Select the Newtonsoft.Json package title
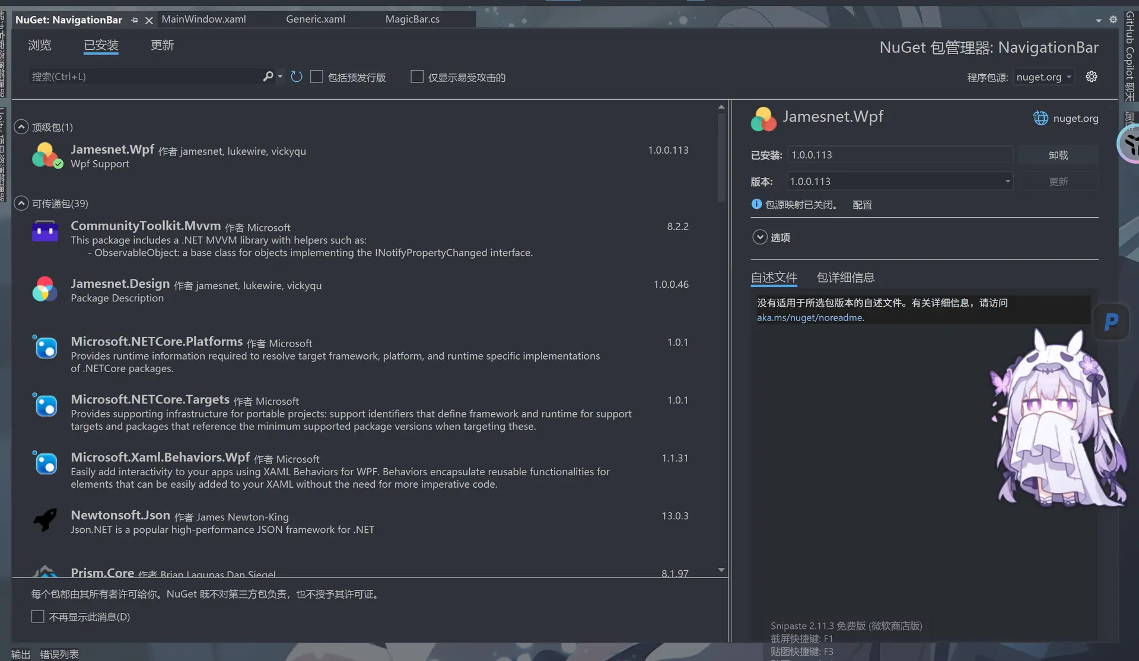Screen dimensions: 1139x661 point(120,515)
